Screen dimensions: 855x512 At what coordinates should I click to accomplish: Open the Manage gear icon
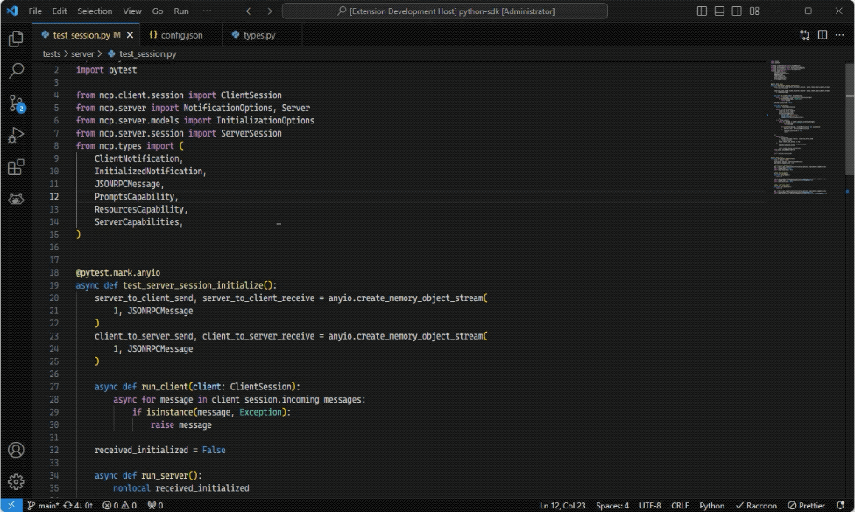click(x=16, y=482)
